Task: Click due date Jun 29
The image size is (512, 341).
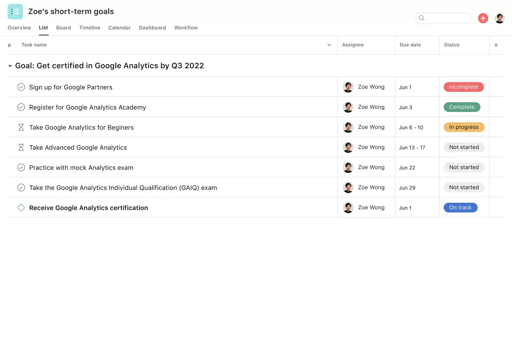Action: pyautogui.click(x=407, y=188)
